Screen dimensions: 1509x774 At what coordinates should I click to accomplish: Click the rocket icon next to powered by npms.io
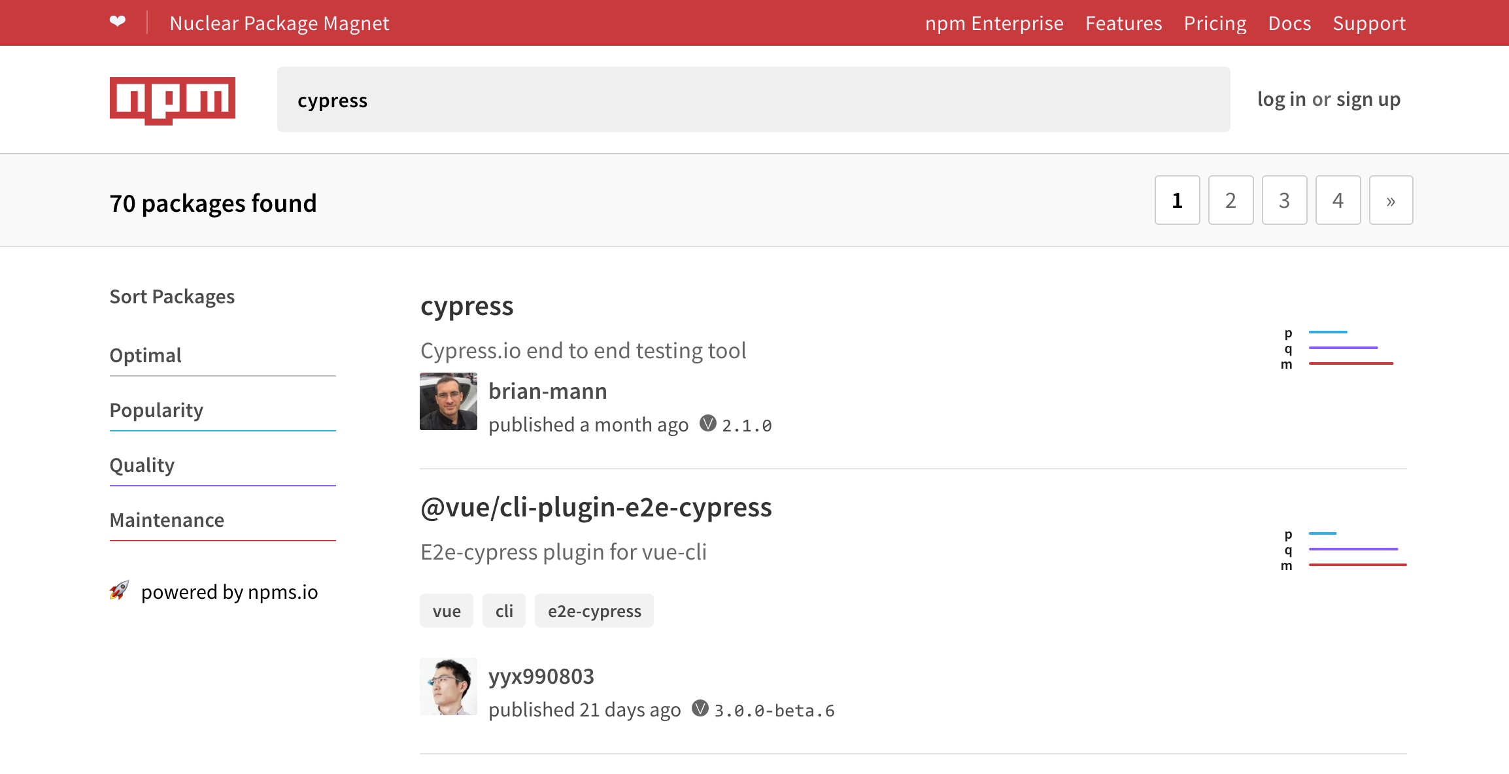(120, 592)
